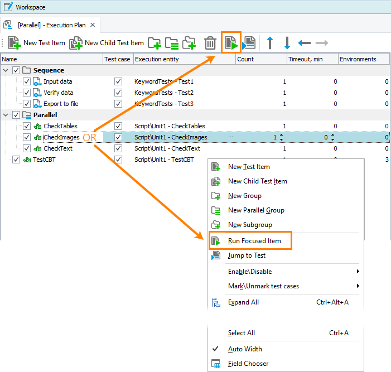Screen dimensions: 391x372
Task: Collapse the Parallel group node
Action: (x=6, y=115)
